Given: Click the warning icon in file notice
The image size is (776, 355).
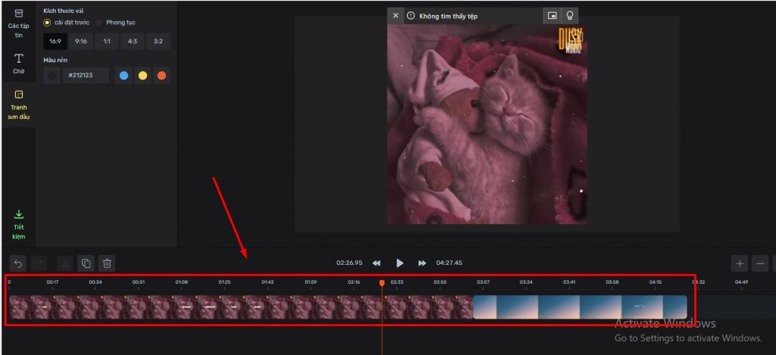Looking at the screenshot, I should [x=410, y=16].
